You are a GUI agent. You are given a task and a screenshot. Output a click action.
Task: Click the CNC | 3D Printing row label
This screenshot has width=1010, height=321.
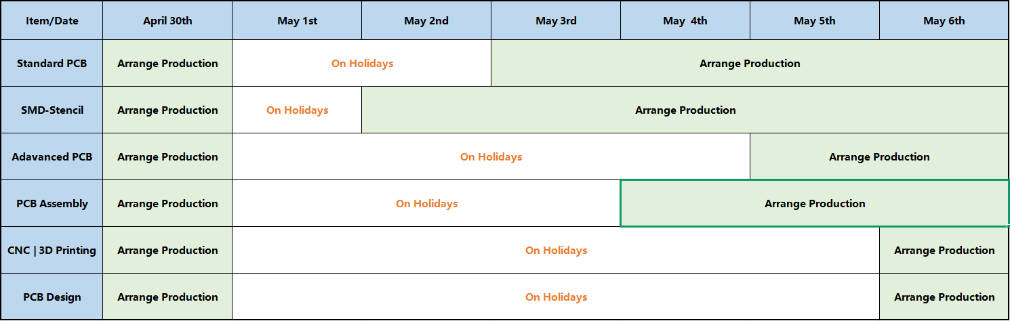[52, 250]
